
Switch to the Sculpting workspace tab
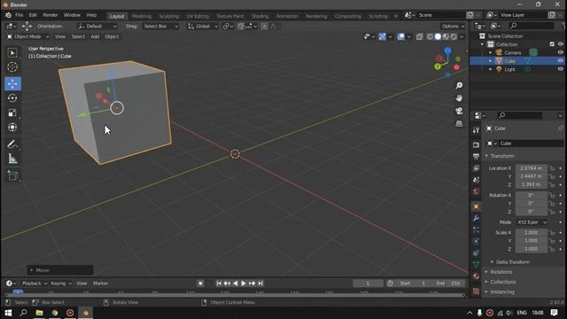coord(169,16)
